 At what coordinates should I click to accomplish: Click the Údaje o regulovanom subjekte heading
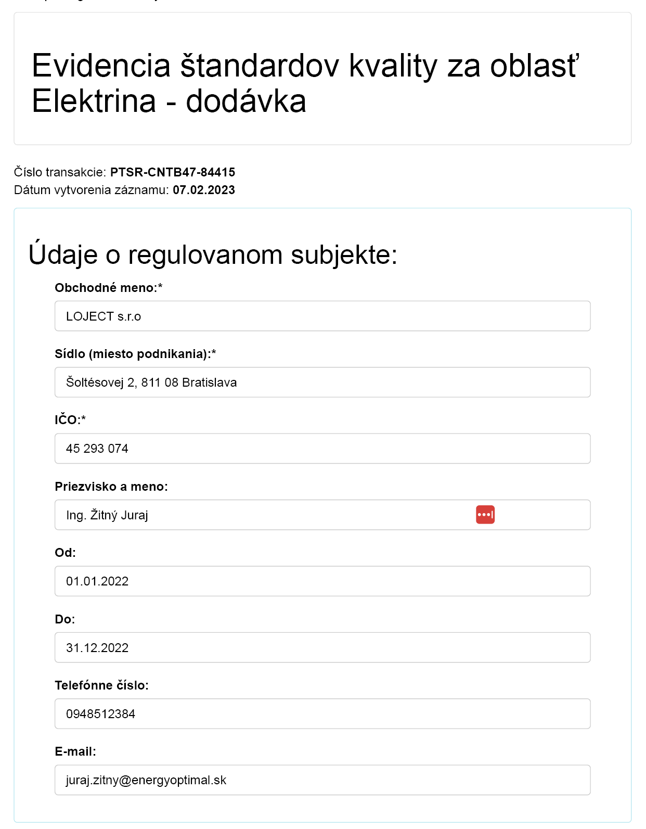click(213, 254)
